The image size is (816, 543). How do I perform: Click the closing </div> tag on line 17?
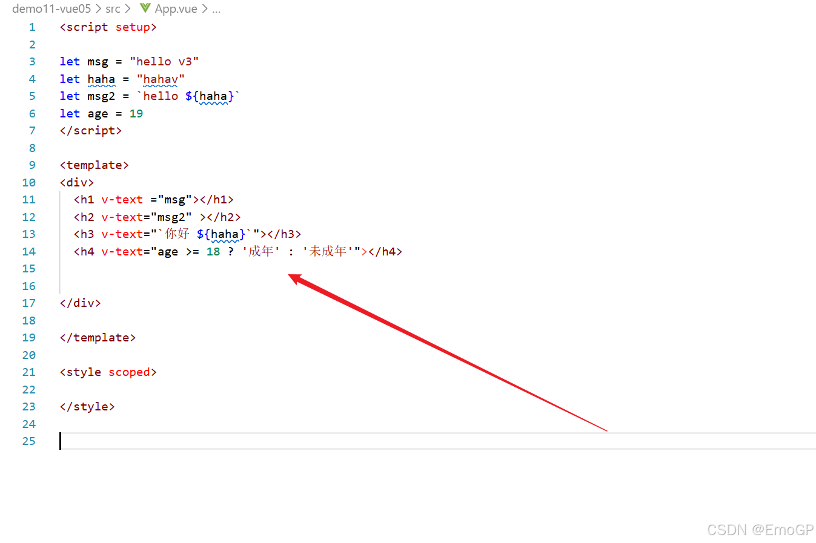click(81, 303)
